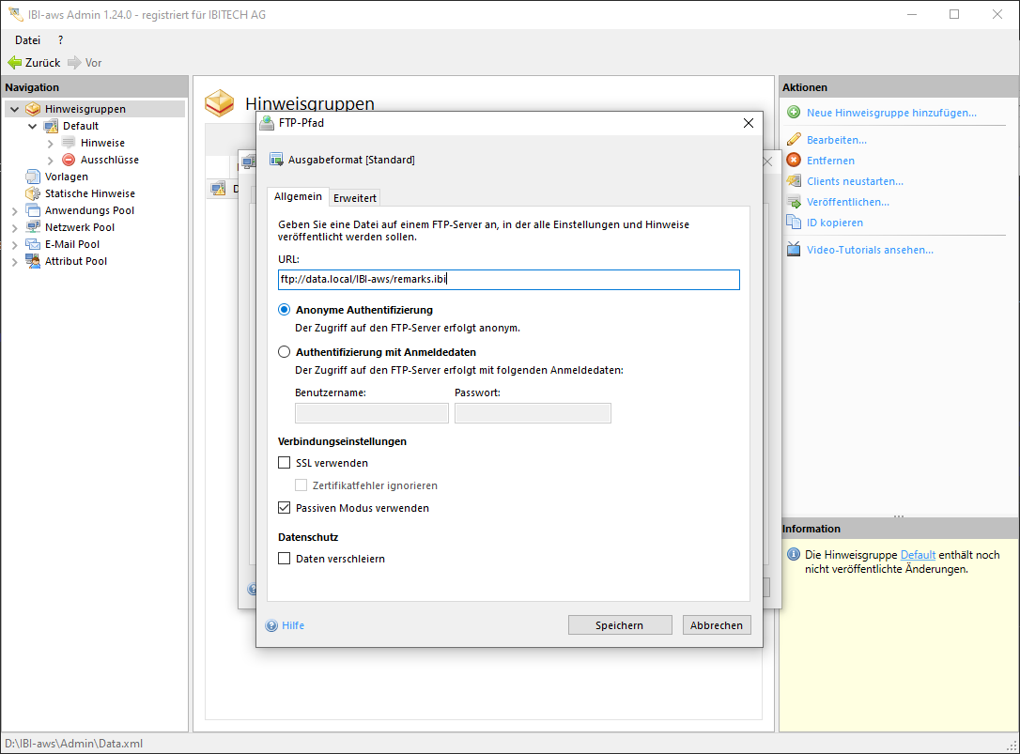
Task: Collapse the Hinweisgruppen tree node
Action: (15, 109)
